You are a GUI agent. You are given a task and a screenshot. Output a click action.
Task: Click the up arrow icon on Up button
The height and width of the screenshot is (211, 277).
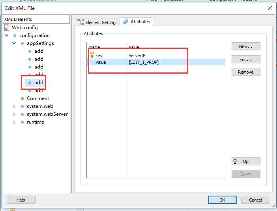[x=235, y=161]
